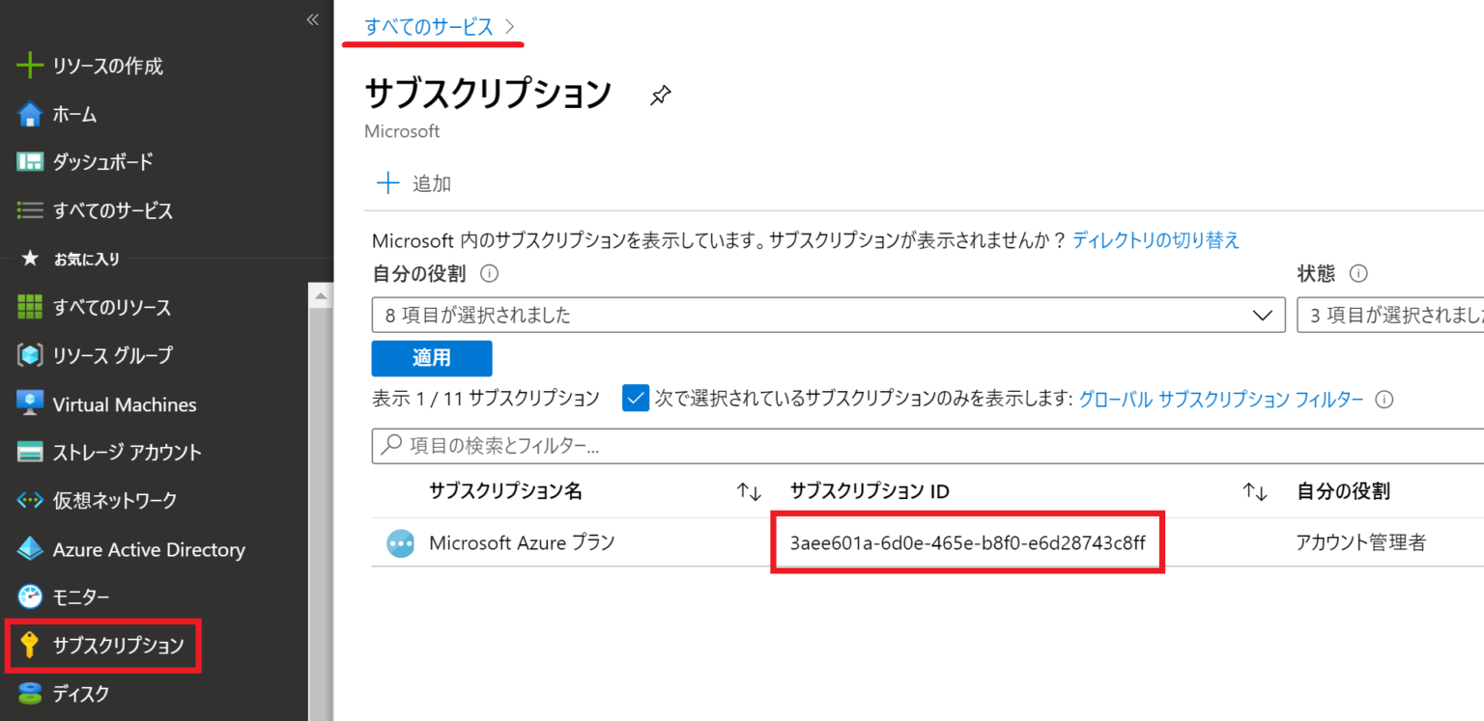Pin the Subscriptions blade with pushpin icon
Image resolution: width=1484 pixels, height=721 pixels.
tap(660, 96)
